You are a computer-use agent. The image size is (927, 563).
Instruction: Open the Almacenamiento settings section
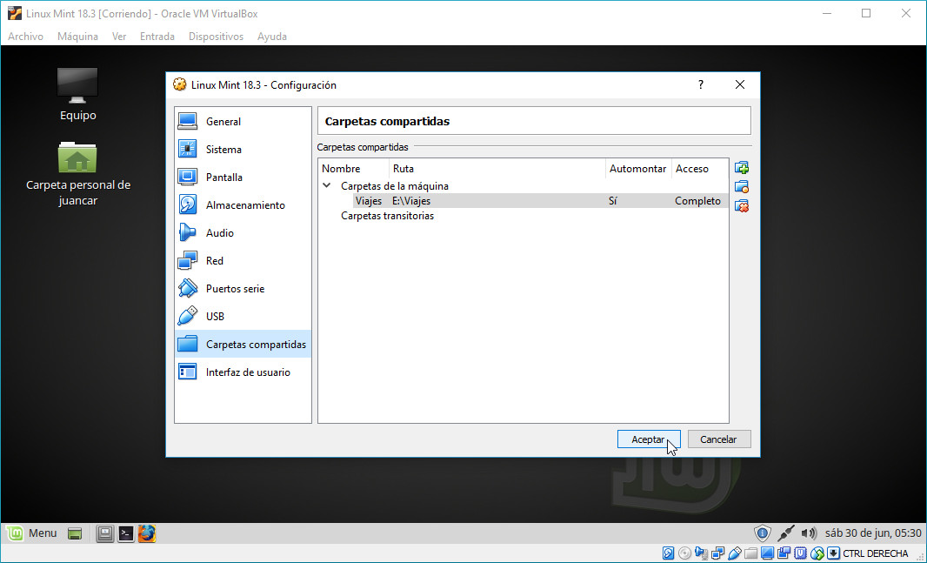click(x=244, y=205)
